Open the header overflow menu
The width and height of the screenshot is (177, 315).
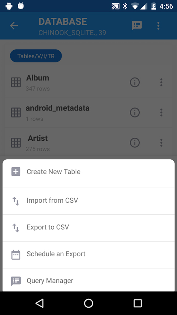pyautogui.click(x=158, y=26)
